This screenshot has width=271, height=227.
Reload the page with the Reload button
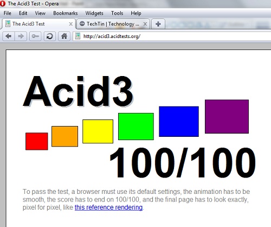[50, 36]
